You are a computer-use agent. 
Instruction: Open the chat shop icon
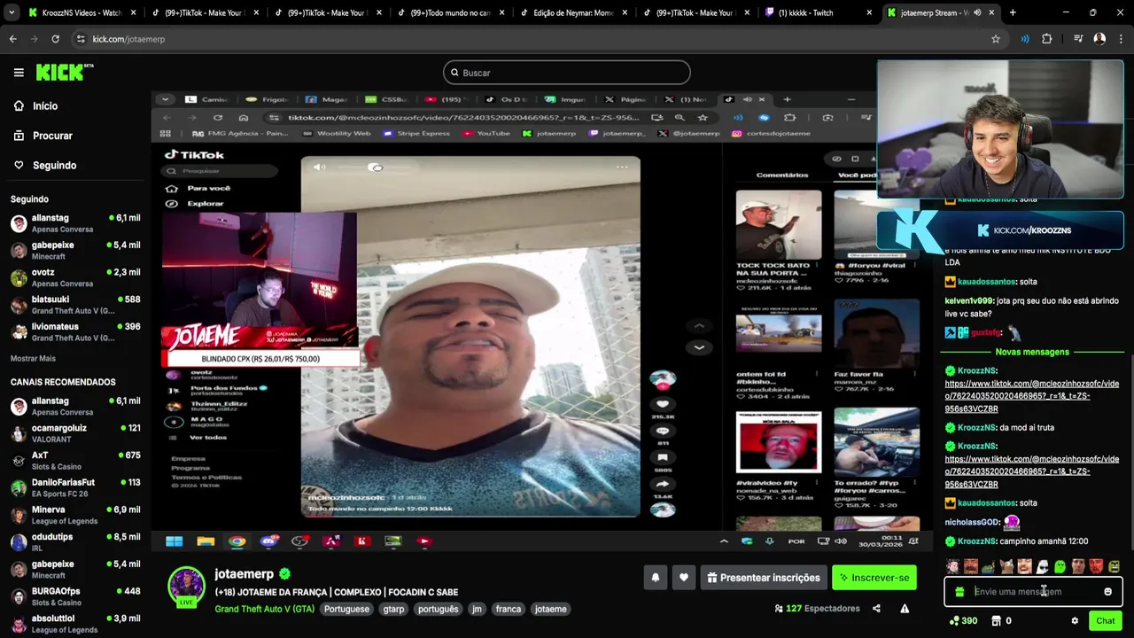(x=996, y=621)
